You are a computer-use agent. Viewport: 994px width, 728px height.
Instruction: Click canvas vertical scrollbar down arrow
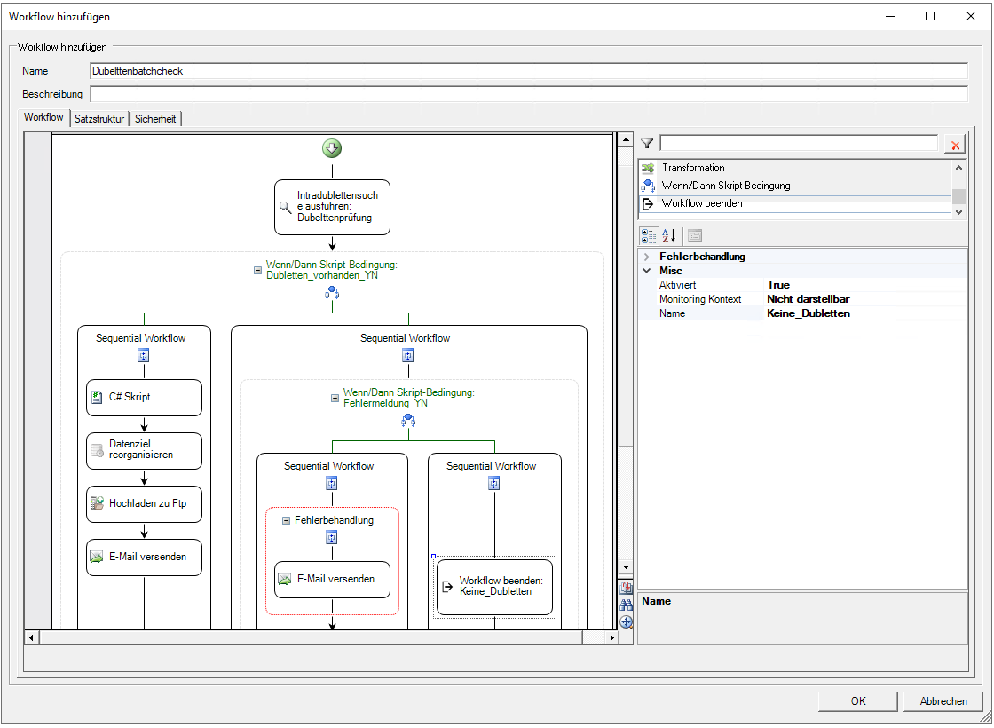coord(626,567)
